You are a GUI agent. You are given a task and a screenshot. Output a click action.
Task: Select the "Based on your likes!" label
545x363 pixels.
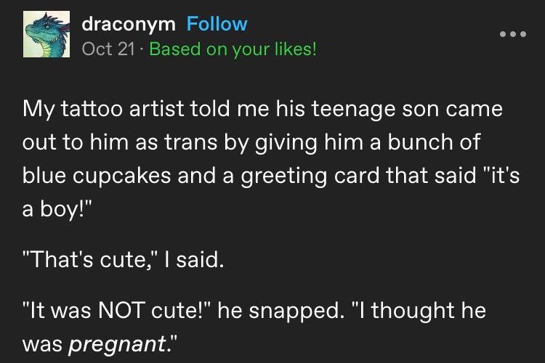(233, 49)
